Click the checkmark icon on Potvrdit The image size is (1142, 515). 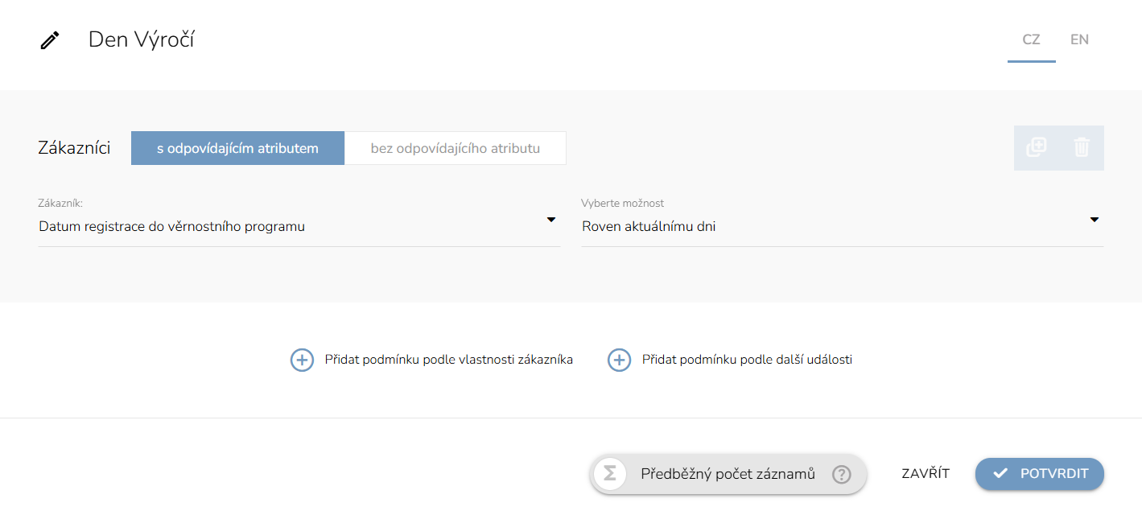tap(1000, 474)
